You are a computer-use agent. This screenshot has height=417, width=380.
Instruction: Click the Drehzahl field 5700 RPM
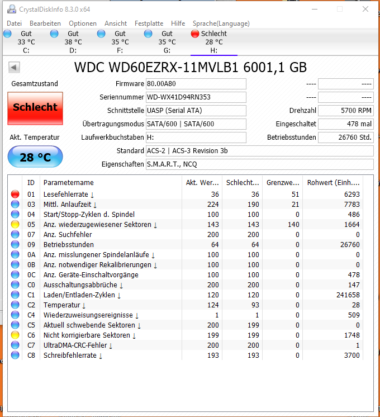pyautogui.click(x=346, y=111)
